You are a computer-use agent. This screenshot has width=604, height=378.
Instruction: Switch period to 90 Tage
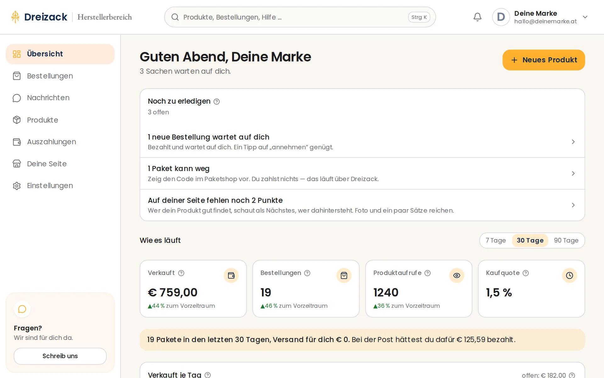click(566, 240)
